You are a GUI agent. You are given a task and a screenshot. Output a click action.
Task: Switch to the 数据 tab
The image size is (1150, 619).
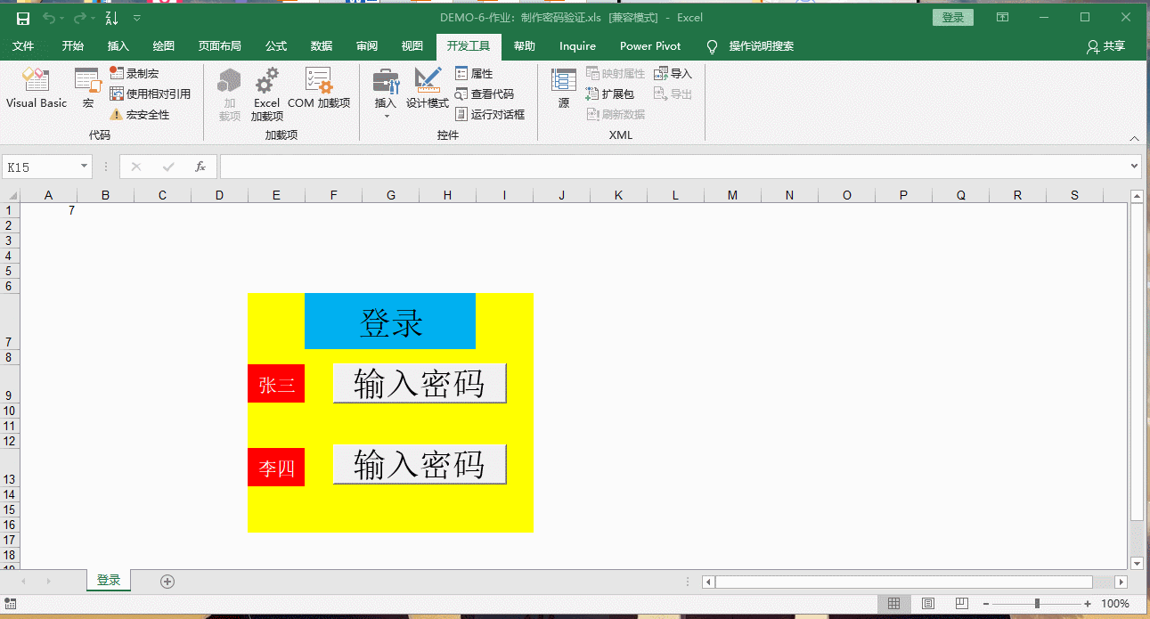[322, 46]
